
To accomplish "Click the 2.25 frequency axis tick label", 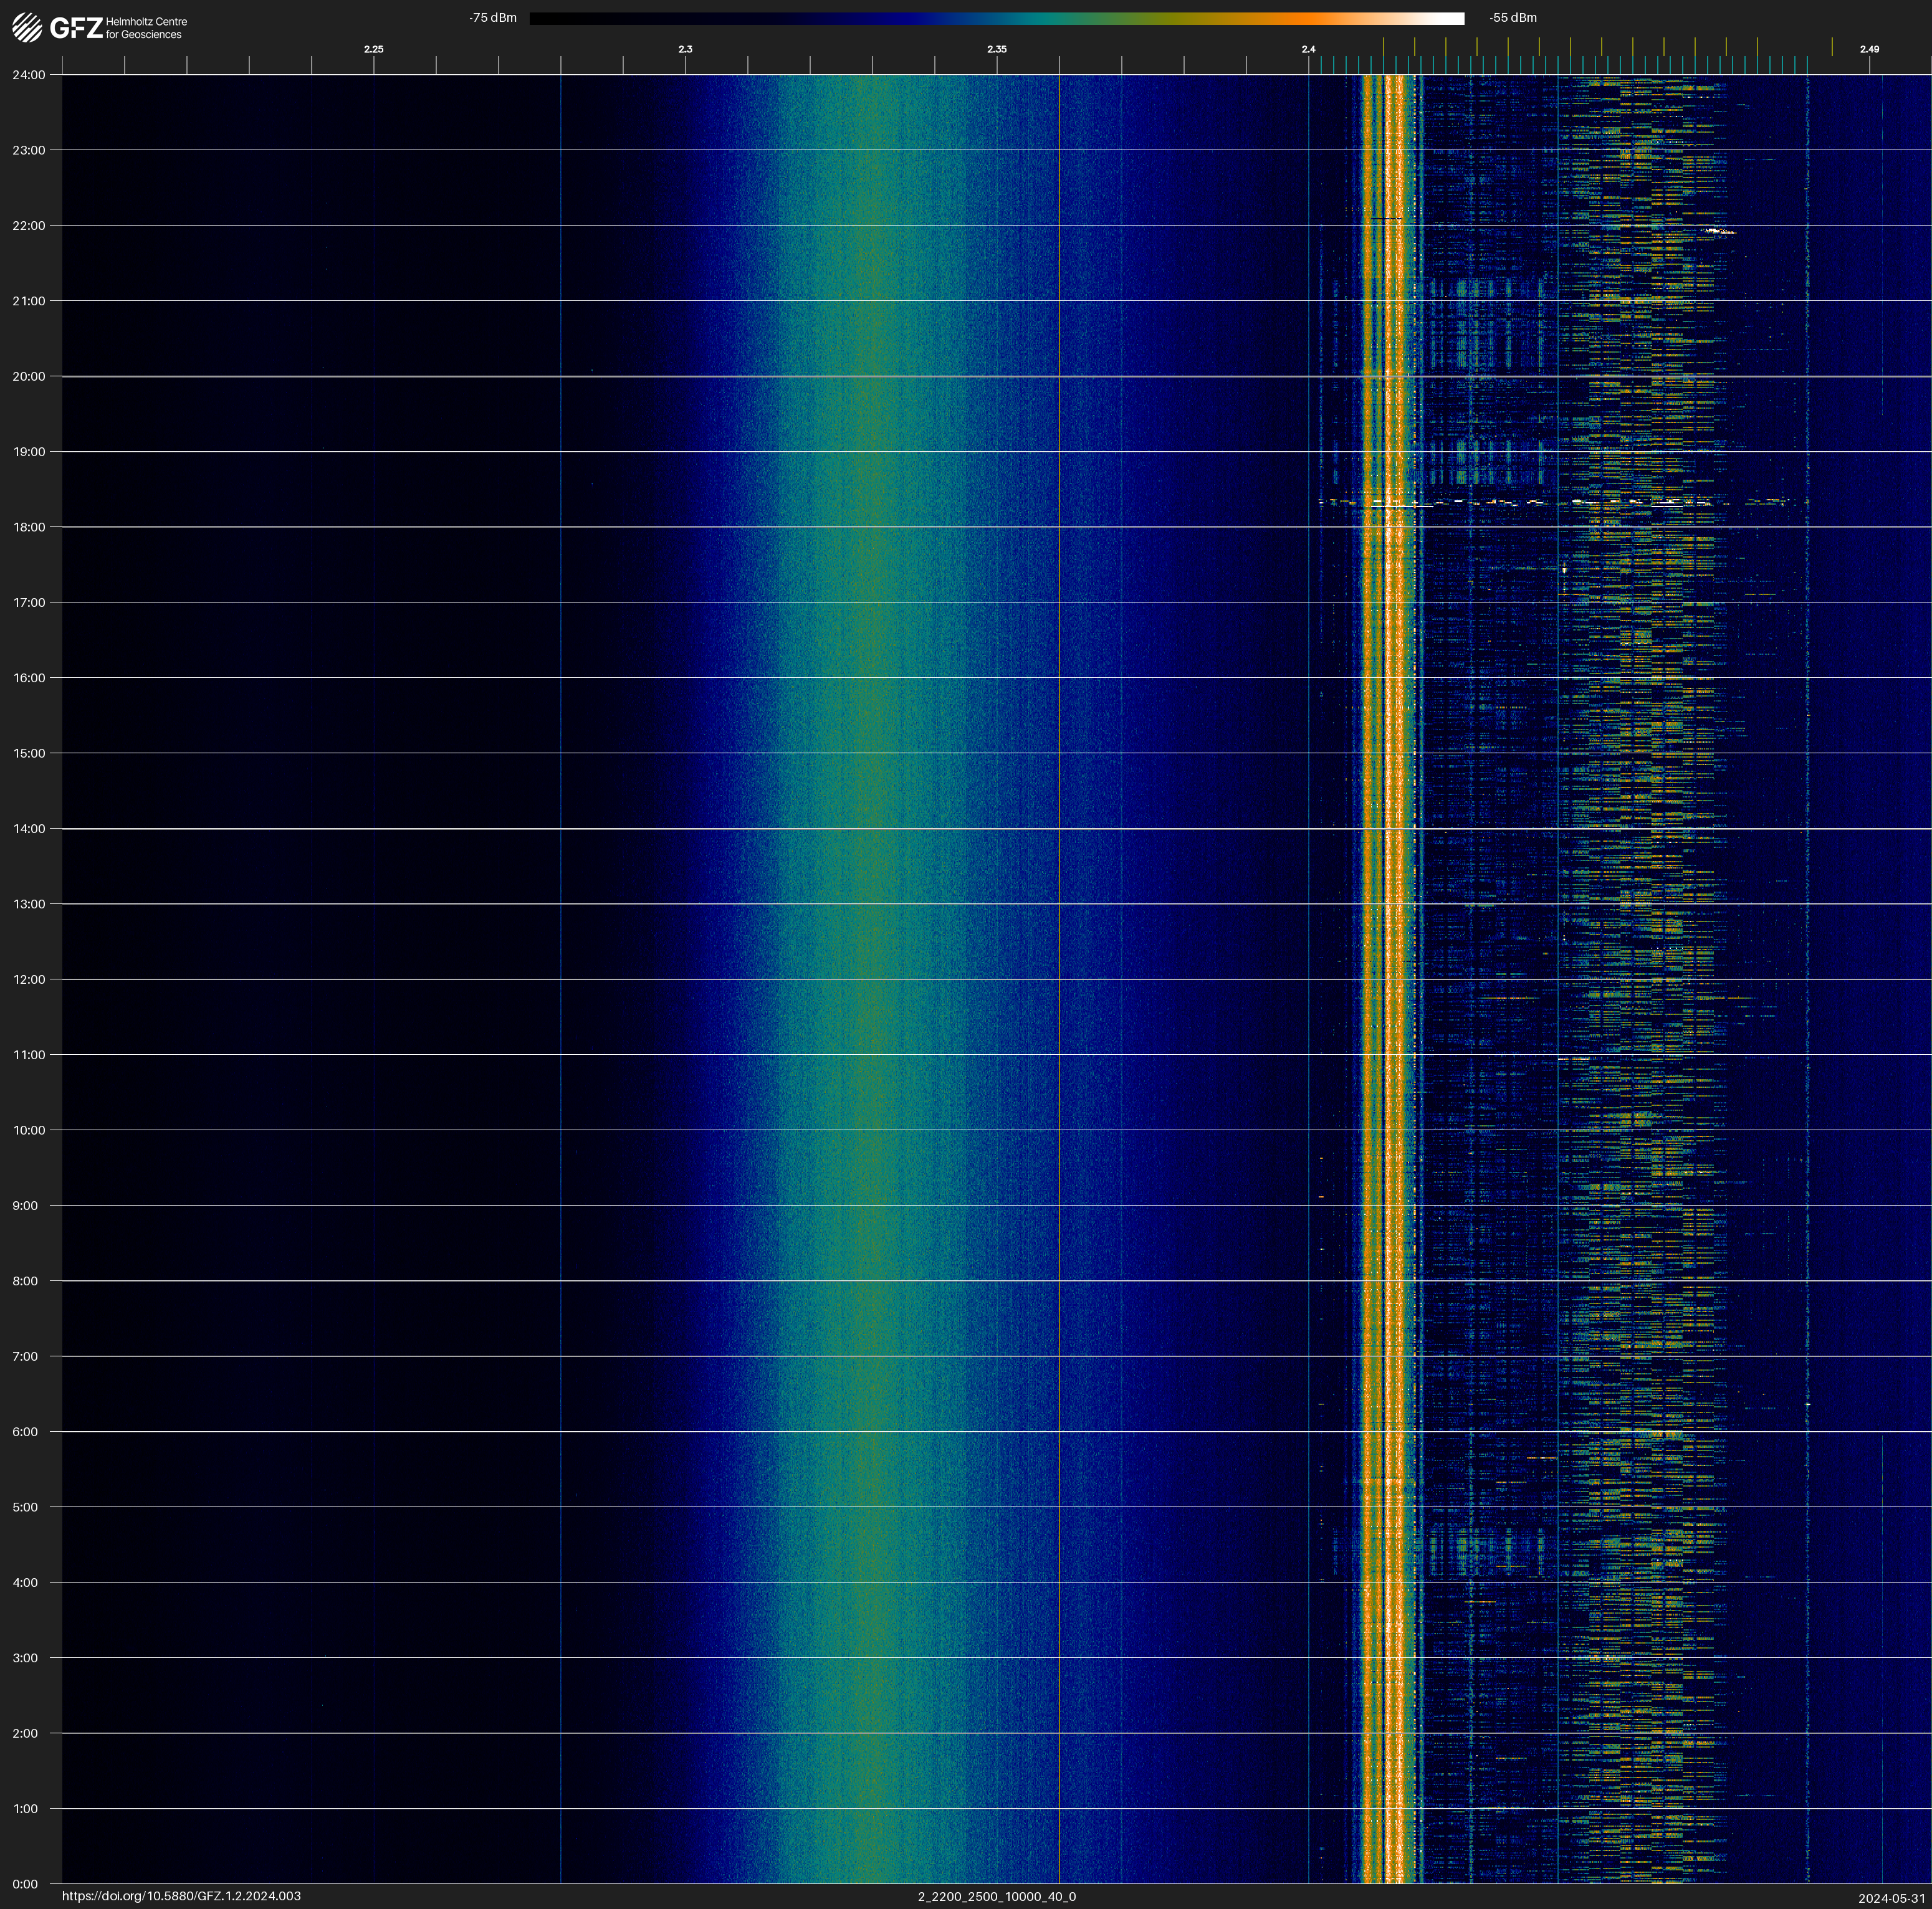I will (x=373, y=49).
